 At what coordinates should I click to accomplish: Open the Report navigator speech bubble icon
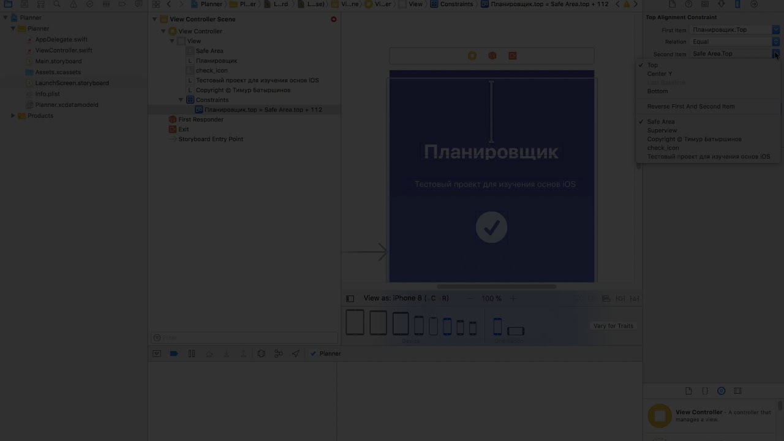[x=138, y=4]
